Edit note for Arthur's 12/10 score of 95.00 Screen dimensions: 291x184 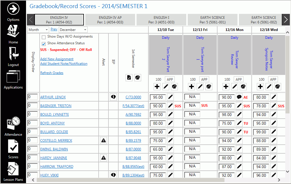point(170,97)
